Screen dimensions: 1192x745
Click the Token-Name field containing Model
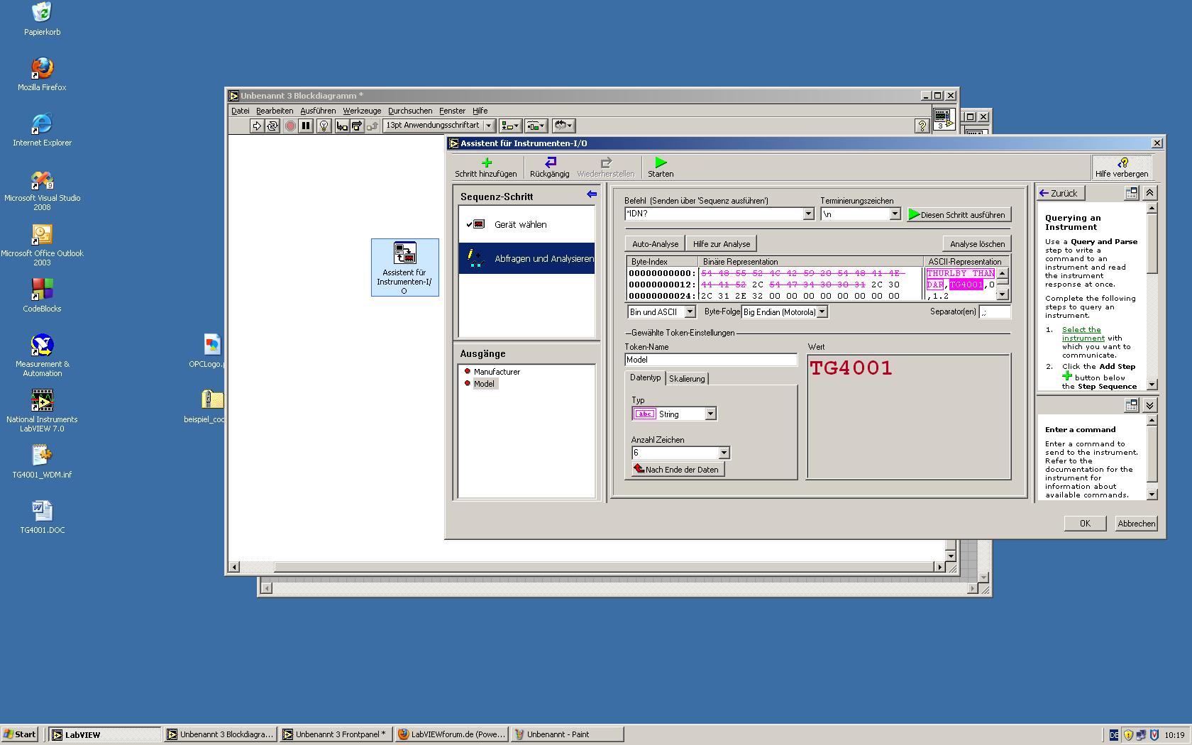tap(711, 360)
